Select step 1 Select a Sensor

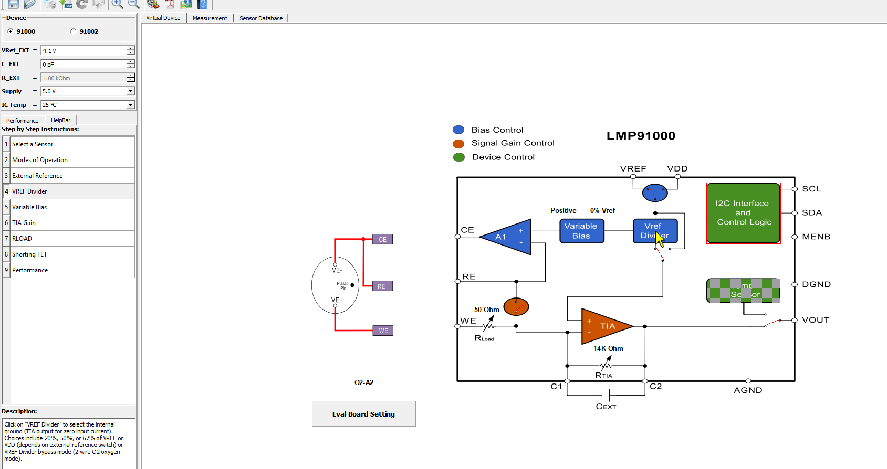(69, 144)
